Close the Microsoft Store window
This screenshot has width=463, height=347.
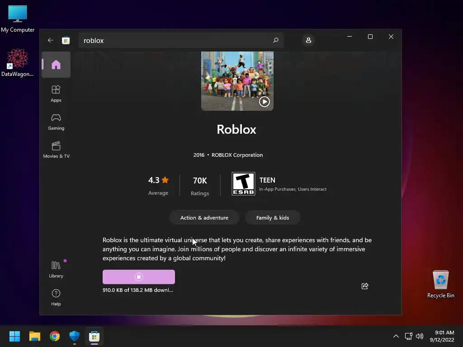click(391, 37)
